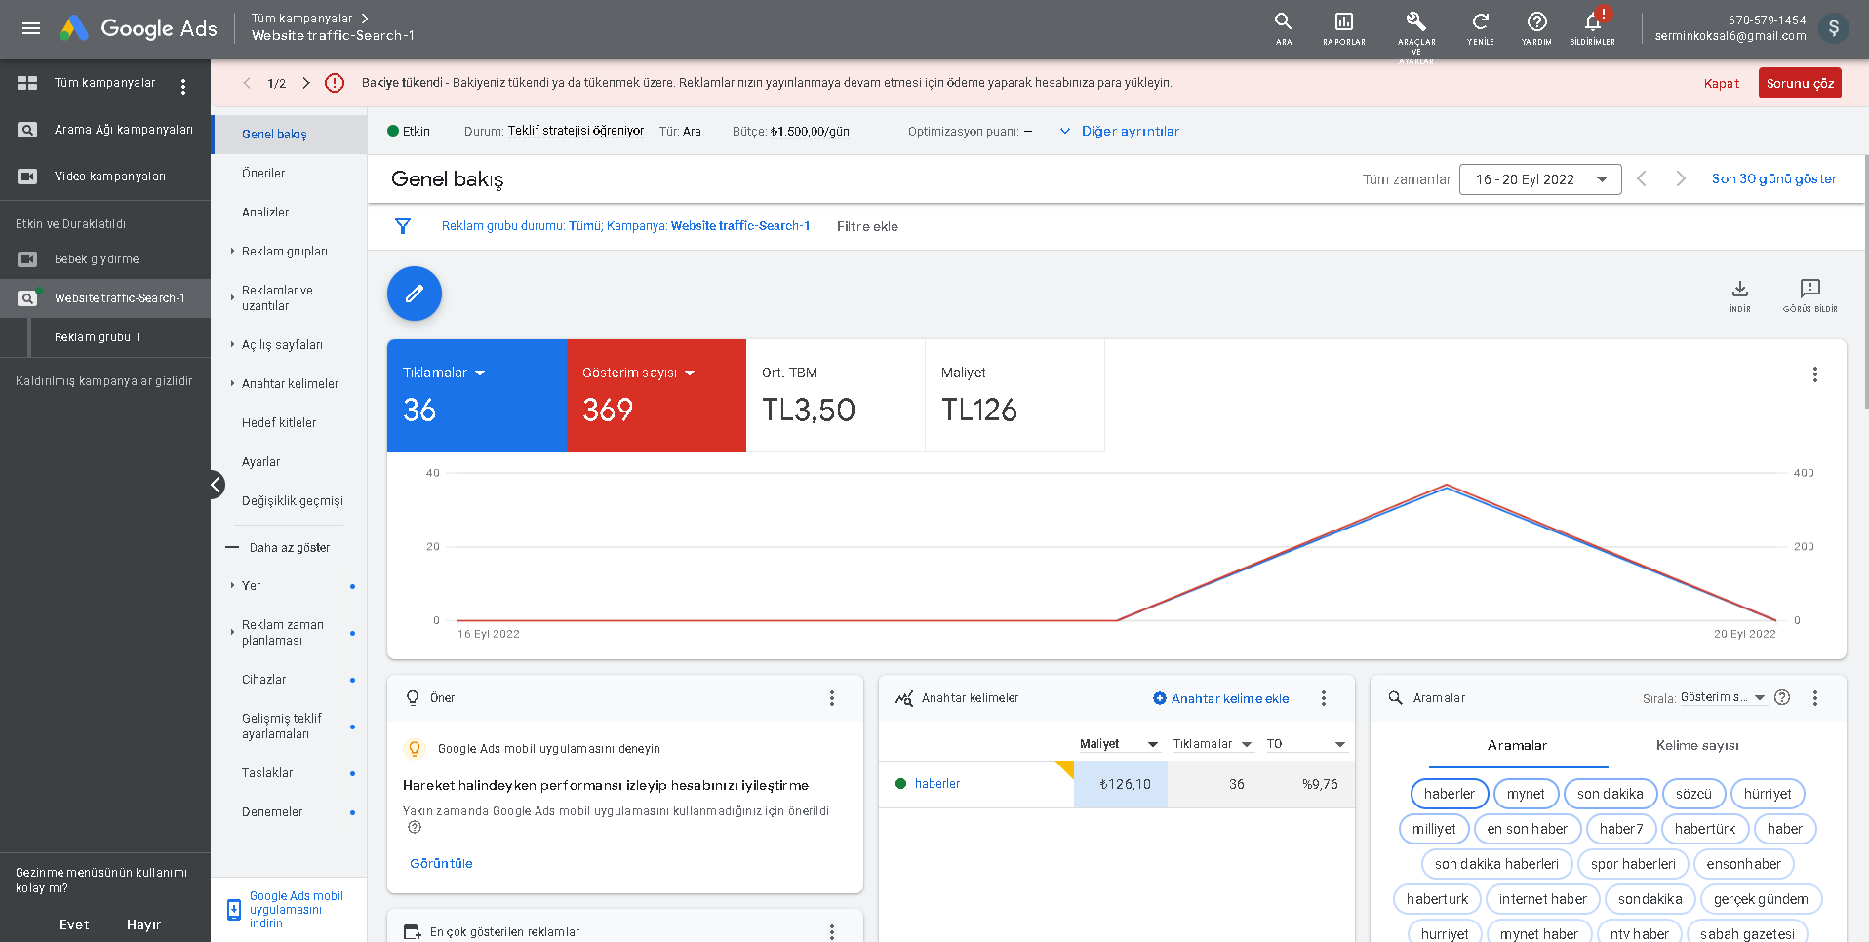Answer Hayır to navigation survey

143,924
